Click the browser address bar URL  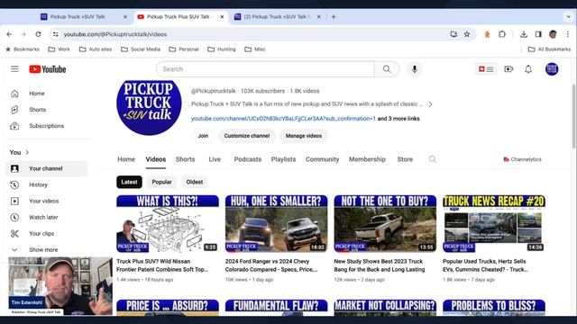115,34
